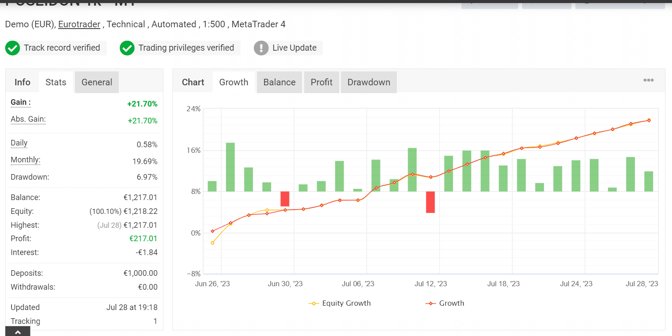Open the Balance chart tab
The height and width of the screenshot is (336, 672).
pyautogui.click(x=279, y=82)
